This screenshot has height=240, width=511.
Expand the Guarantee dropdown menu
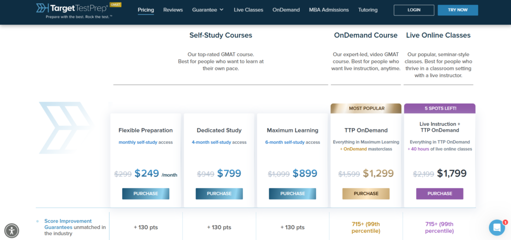[208, 10]
